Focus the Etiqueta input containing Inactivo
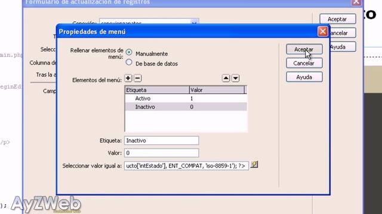This screenshot has width=382, height=214. click(x=162, y=140)
